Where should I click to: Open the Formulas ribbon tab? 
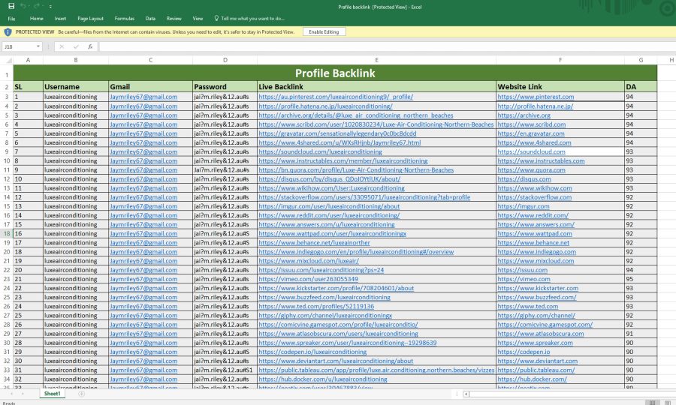pyautogui.click(x=125, y=19)
